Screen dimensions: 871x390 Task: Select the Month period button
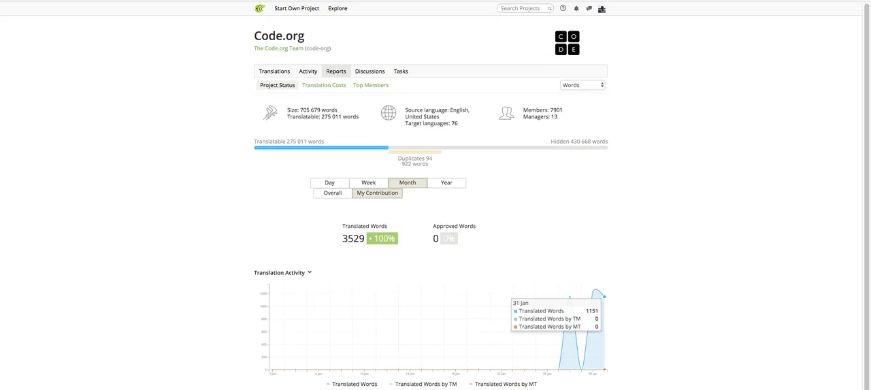tap(408, 183)
